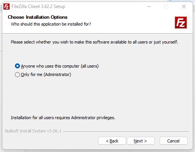
Task: Select the all users radio button
Action: coord(17,66)
